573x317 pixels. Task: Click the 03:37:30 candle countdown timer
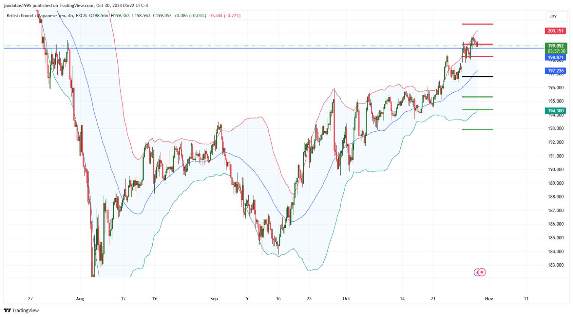point(555,51)
